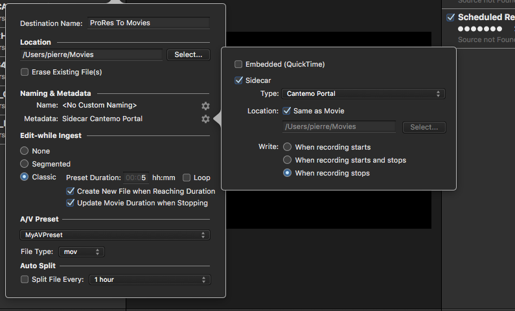Image resolution: width=515 pixels, height=311 pixels.
Task: Open the Name custom naming gear settings
Action: (x=205, y=106)
